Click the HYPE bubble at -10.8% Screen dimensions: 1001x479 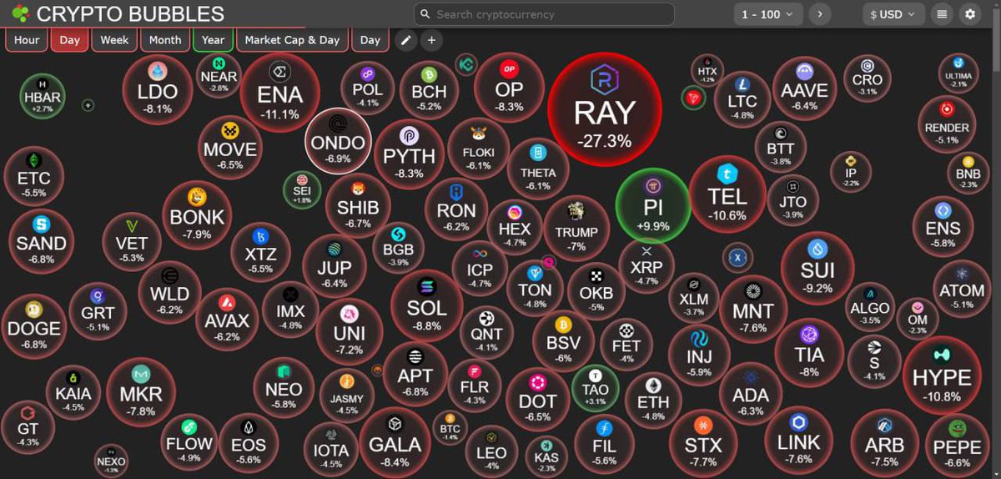coord(942,376)
